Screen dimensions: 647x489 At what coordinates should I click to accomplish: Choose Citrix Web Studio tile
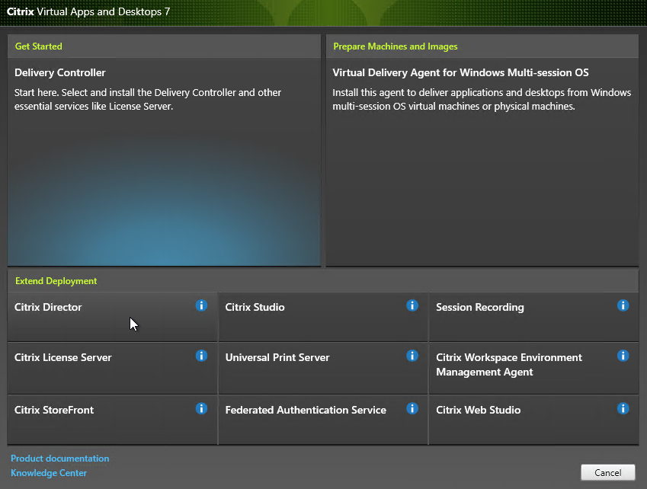[x=534, y=420]
